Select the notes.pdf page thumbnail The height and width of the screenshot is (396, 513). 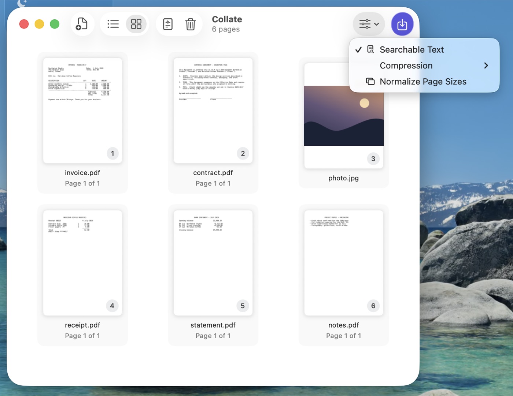point(344,263)
